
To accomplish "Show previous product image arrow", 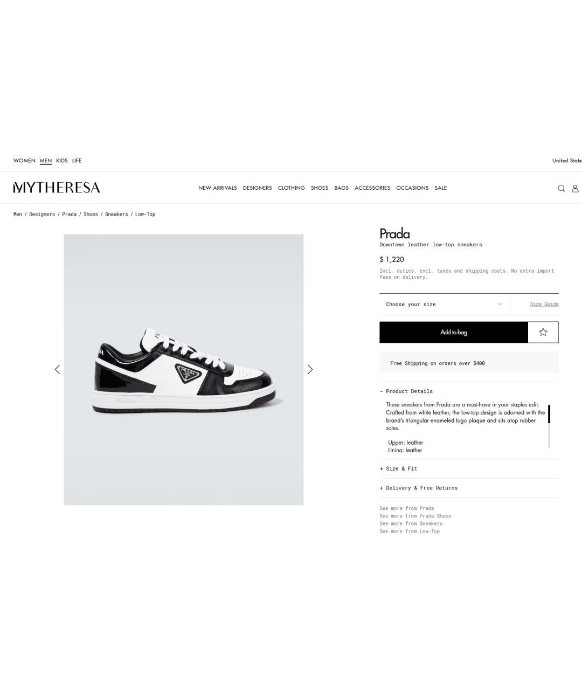I will coord(57,369).
